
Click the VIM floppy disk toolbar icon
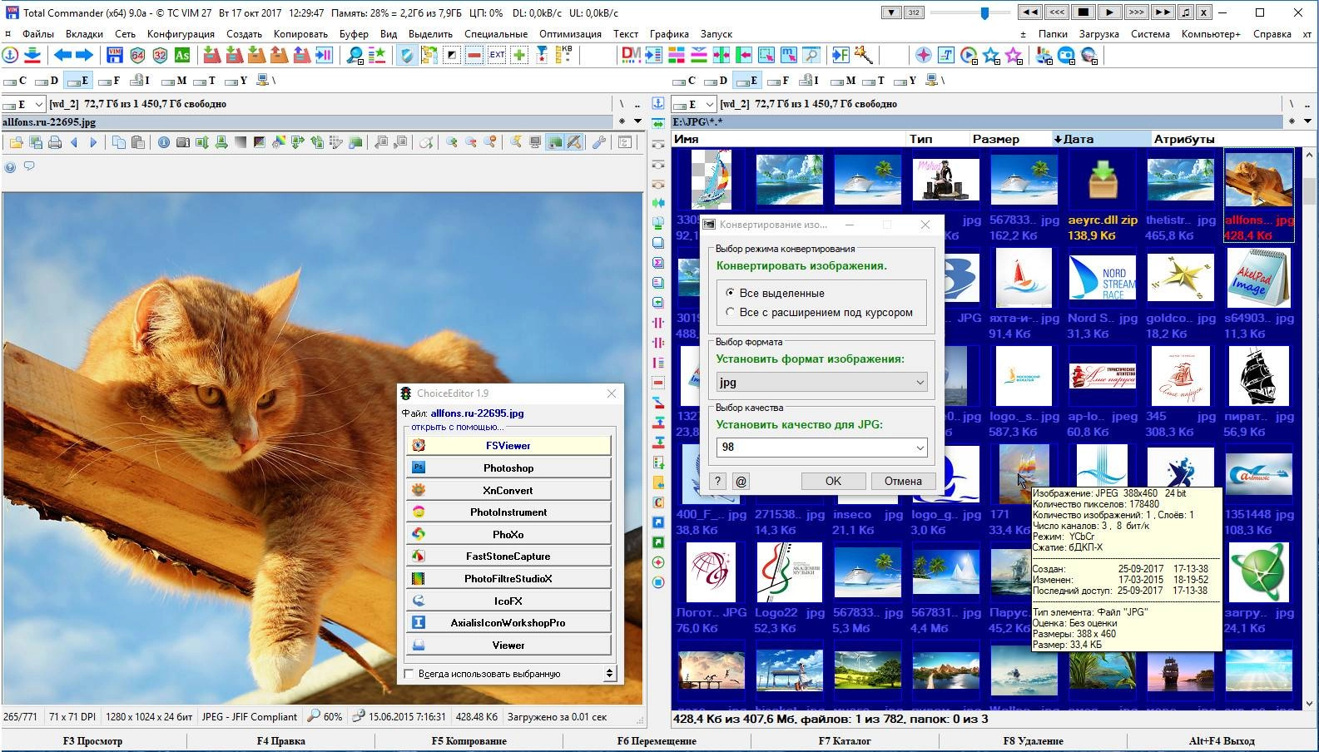coord(116,56)
